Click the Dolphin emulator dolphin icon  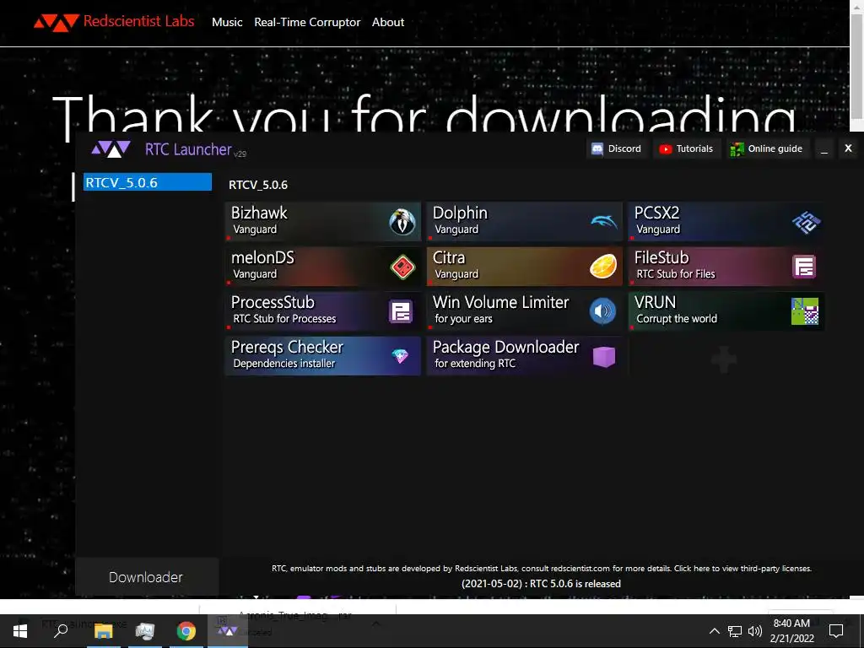603,222
